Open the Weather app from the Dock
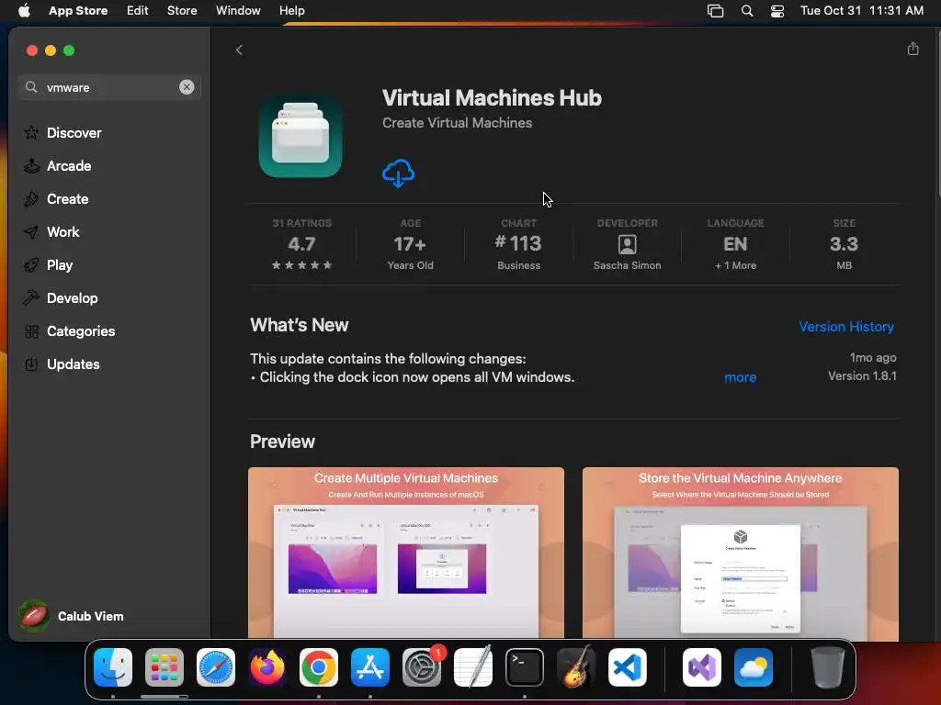The image size is (941, 705). tap(754, 667)
